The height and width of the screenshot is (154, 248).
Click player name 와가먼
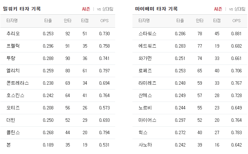(x=145, y=58)
